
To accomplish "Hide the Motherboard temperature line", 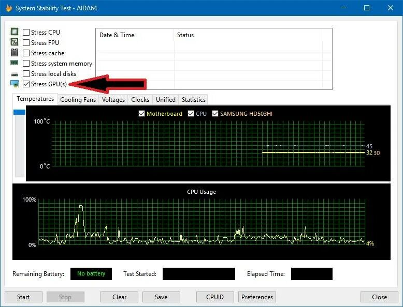I will point(141,113).
